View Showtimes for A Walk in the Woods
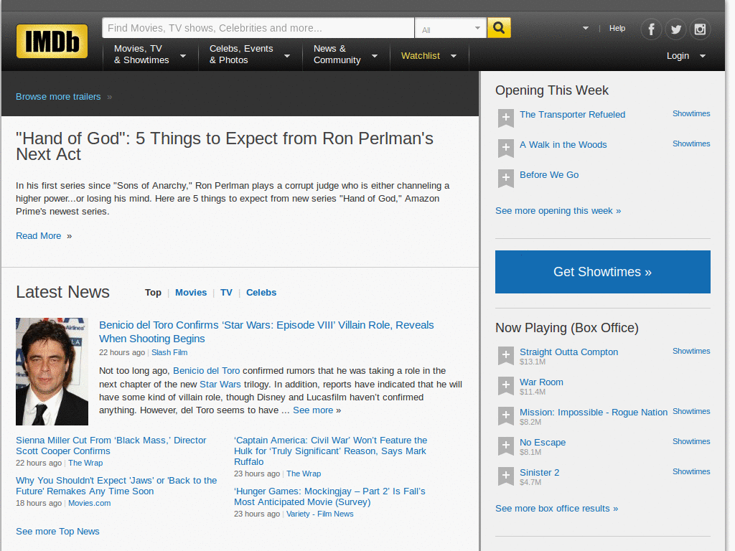Viewport: 735px width, 551px height. (x=691, y=143)
